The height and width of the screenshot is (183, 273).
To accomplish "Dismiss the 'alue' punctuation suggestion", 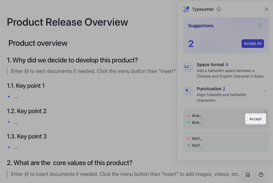I will [266, 112].
